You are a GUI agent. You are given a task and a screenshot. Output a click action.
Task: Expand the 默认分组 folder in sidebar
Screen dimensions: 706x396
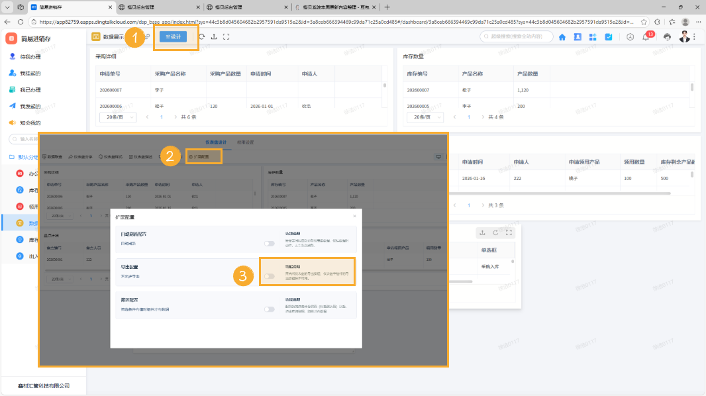pos(26,157)
